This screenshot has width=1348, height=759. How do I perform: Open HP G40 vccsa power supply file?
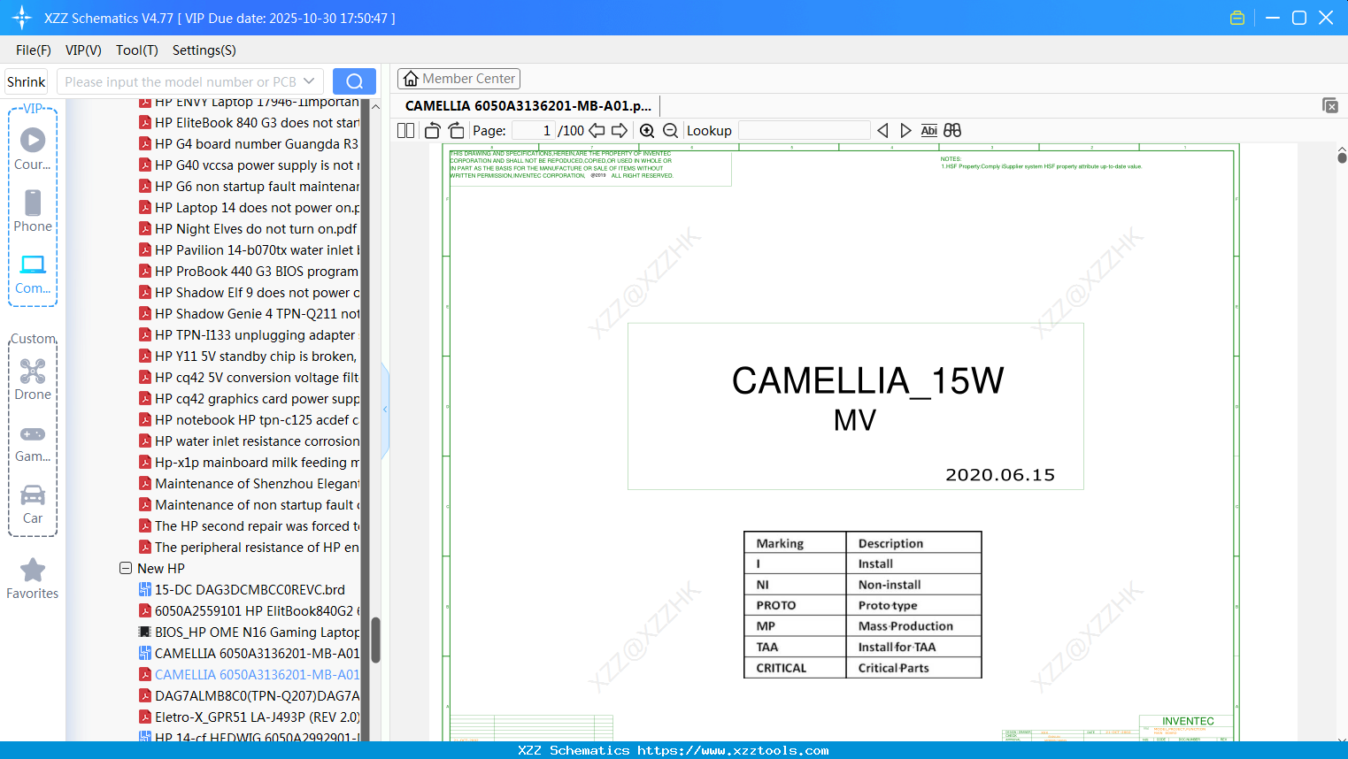click(250, 165)
